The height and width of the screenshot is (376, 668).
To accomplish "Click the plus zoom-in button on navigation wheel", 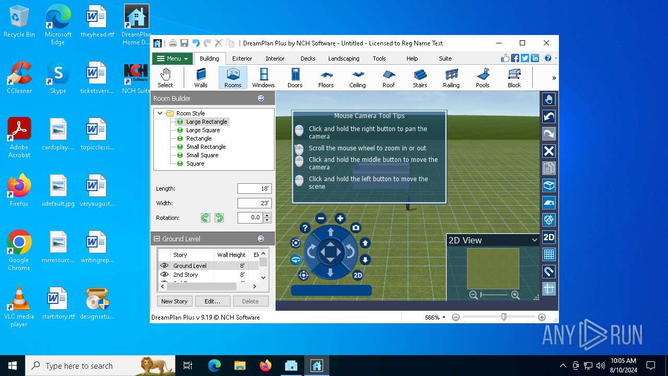I will coord(340,218).
